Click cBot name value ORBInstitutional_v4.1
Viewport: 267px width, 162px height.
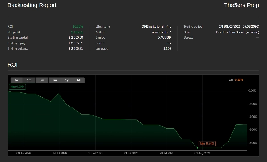(x=156, y=27)
